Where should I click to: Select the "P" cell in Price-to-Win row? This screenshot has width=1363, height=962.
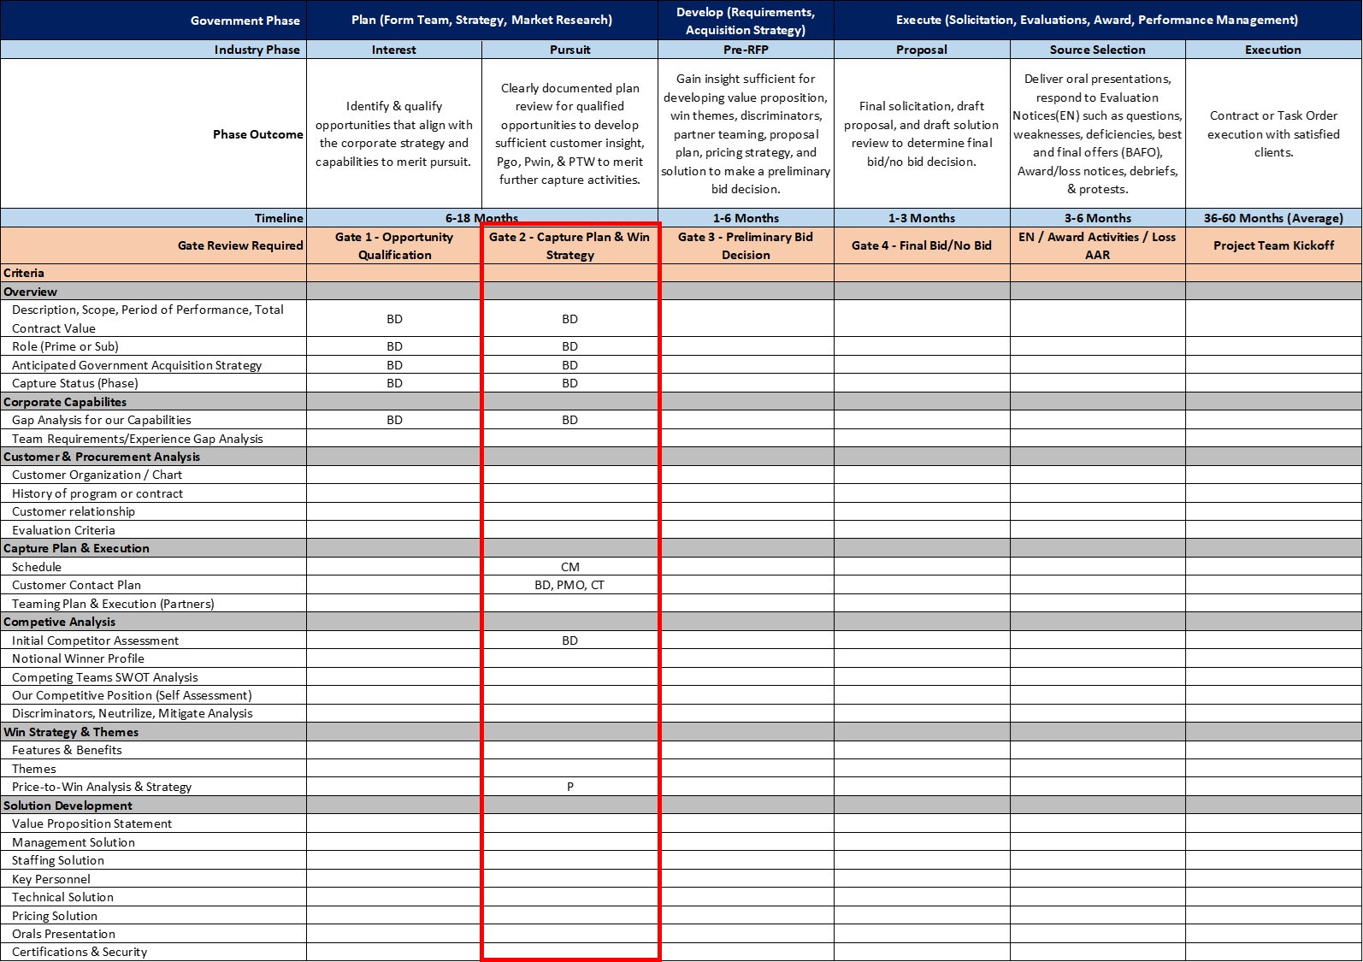(570, 787)
